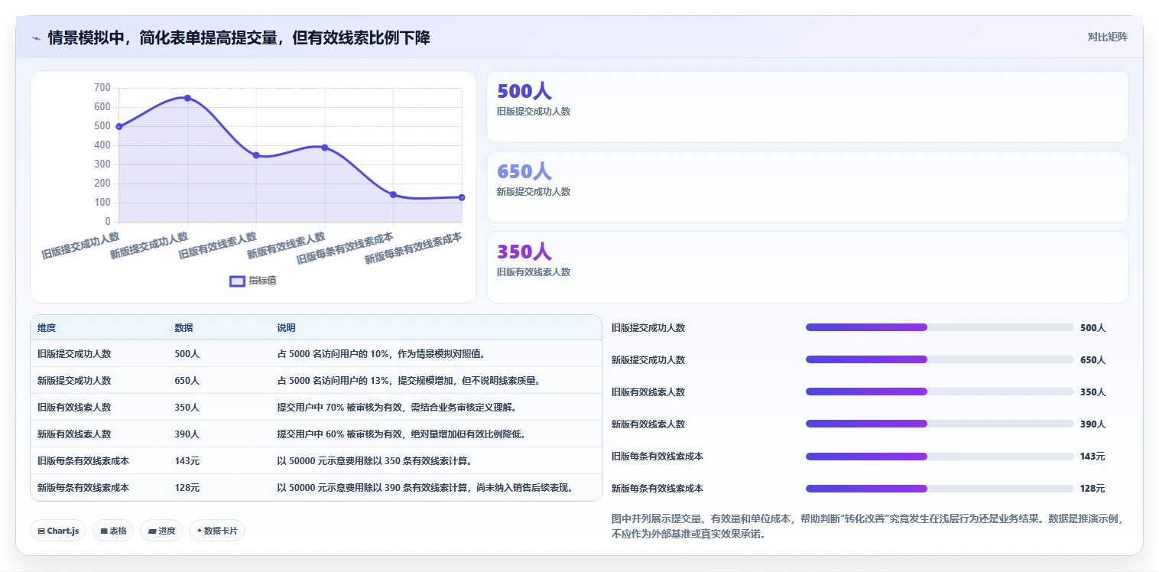Click the description starting 占 5000 名访问用户的 13%
Screen dimensions: 1159x572
408,381
